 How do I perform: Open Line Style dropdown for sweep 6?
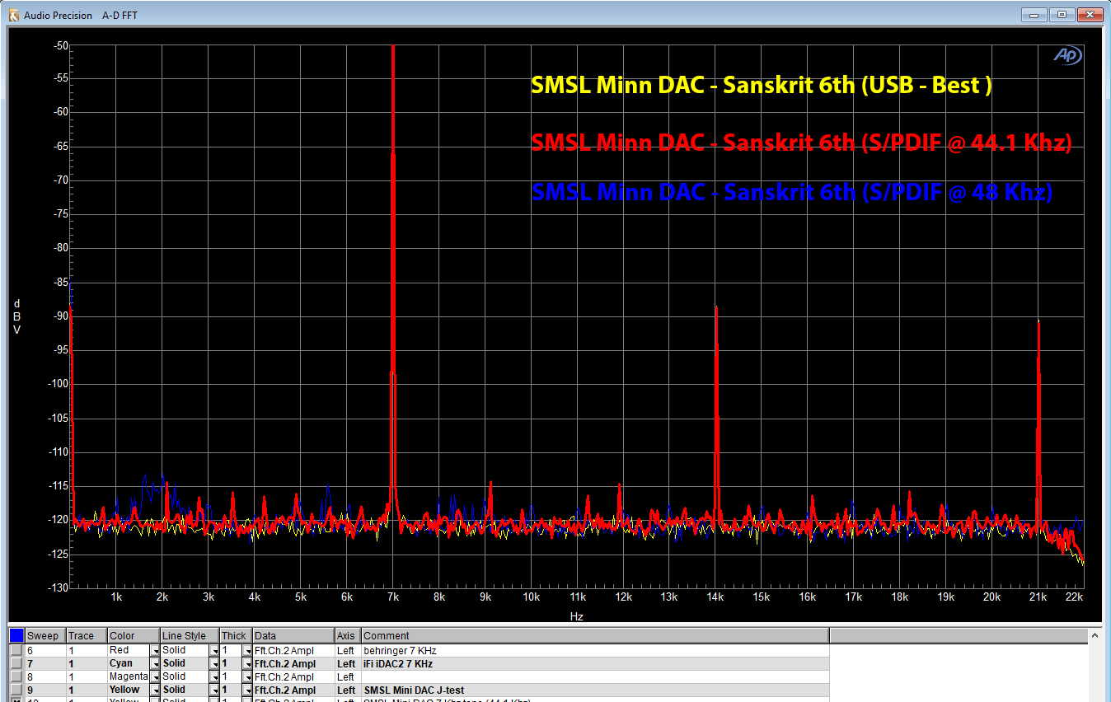pos(214,651)
